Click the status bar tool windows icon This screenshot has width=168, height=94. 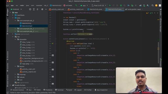coord(8,93)
